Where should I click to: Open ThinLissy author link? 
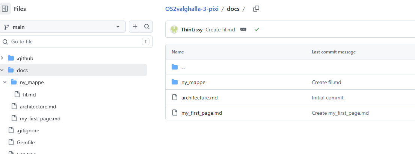192,30
